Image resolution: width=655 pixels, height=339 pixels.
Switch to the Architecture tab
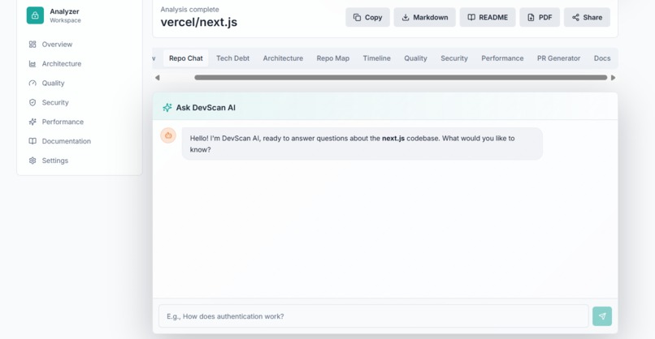(x=283, y=58)
